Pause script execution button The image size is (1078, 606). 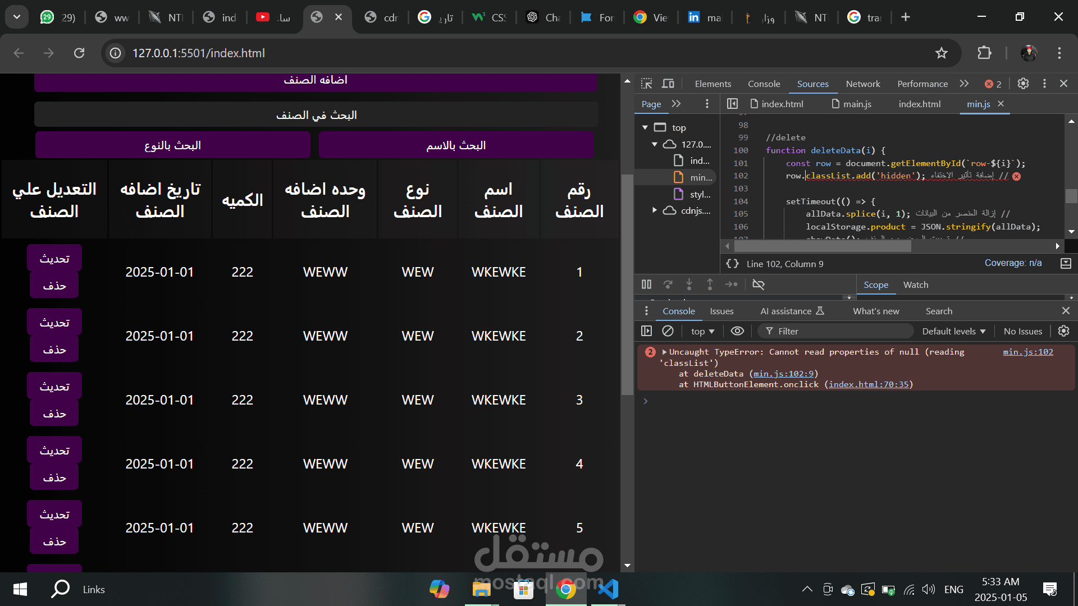coord(646,284)
